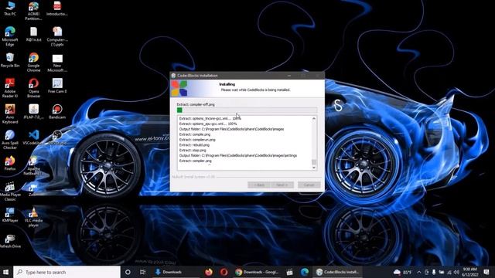Open KMPlayer desktop shortcut
The width and height of the screenshot is (495, 278).
[10, 215]
